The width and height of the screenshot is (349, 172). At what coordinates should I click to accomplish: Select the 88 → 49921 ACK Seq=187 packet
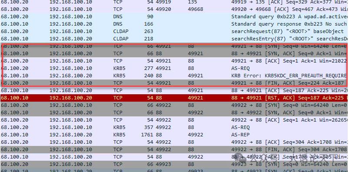[174, 90]
